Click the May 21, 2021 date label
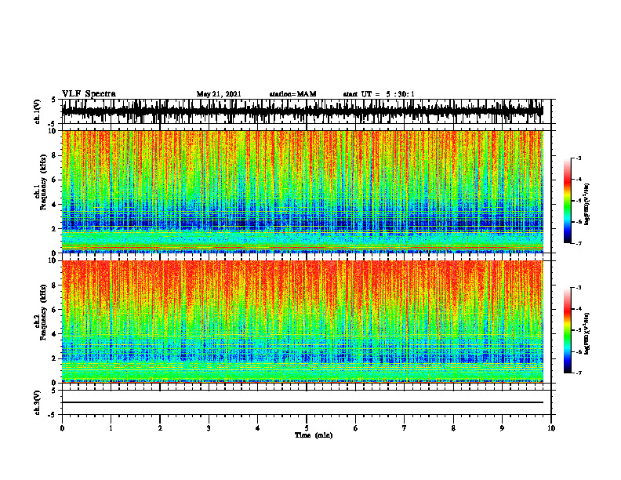621x480 pixels. tap(219, 94)
